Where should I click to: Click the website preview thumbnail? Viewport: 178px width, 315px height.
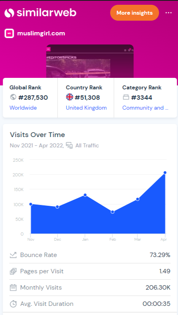pyautogui.click(x=90, y=61)
